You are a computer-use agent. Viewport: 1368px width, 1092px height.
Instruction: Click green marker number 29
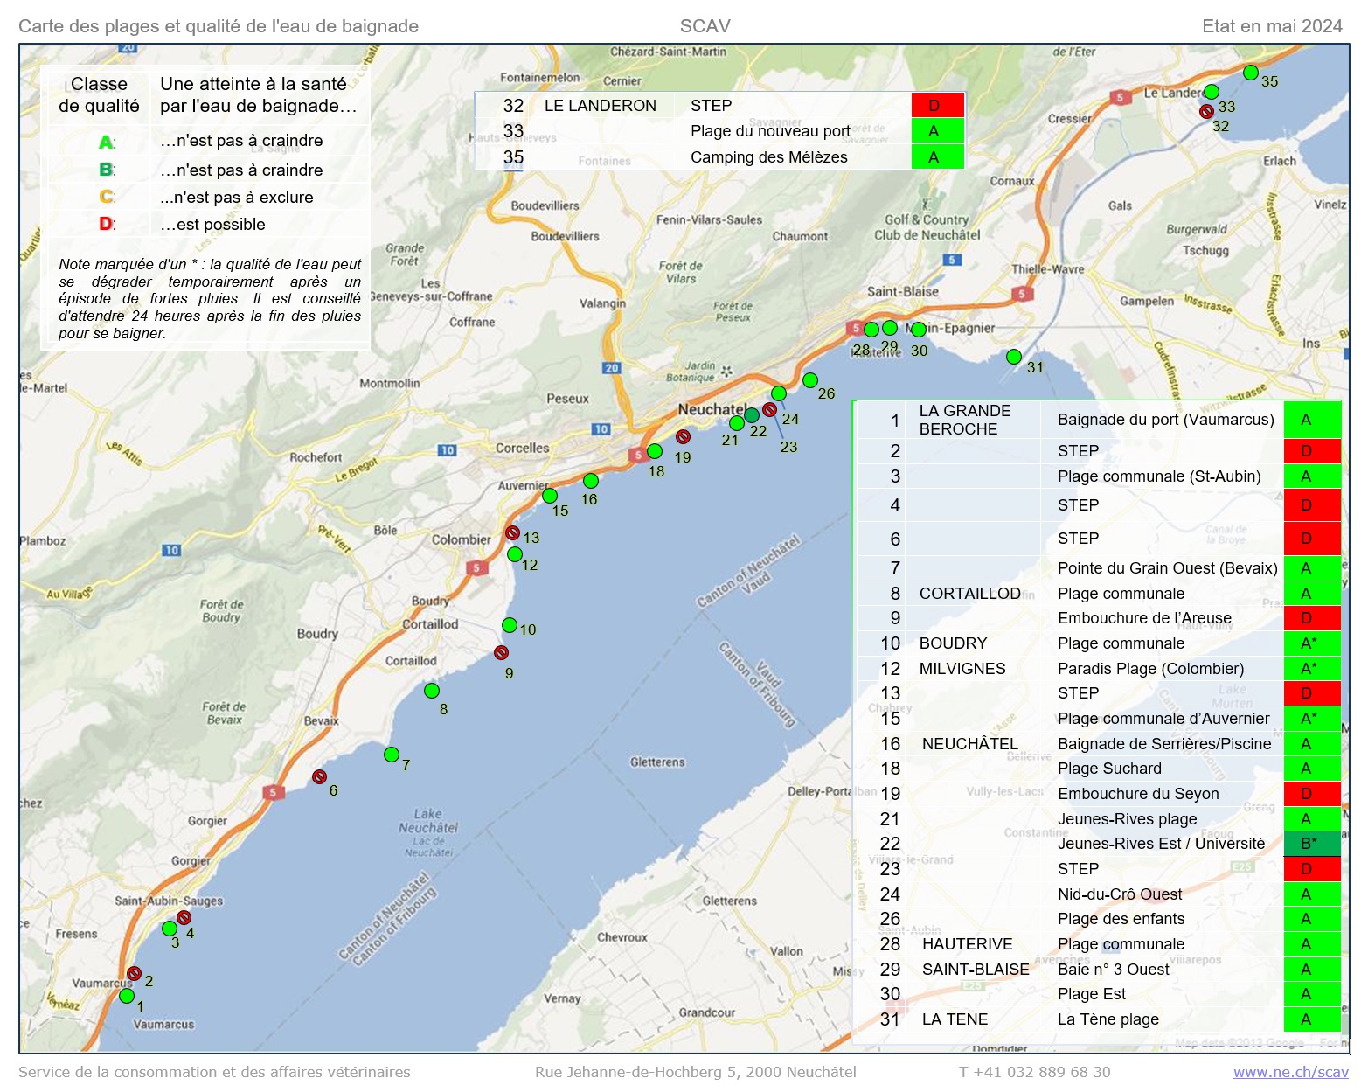coord(890,328)
